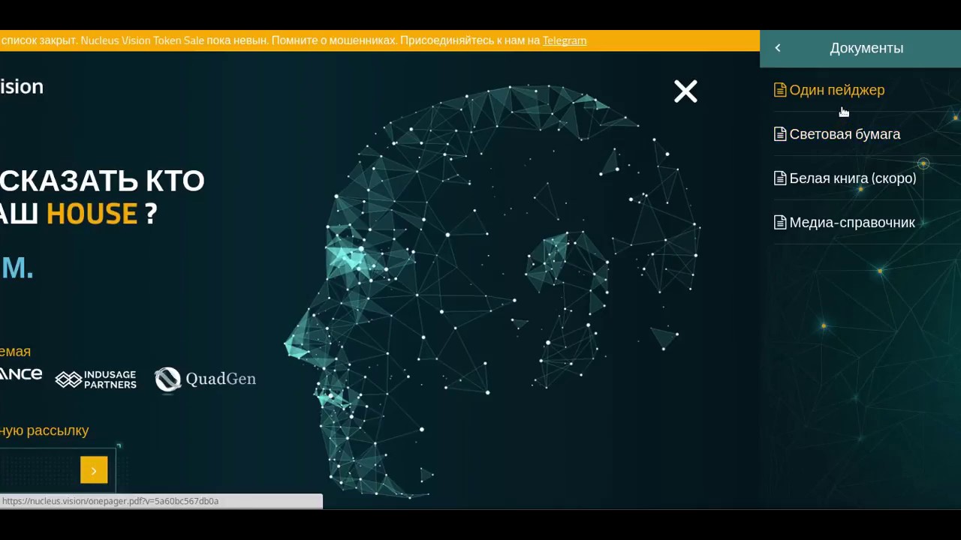Click the QuadGen logo
The width and height of the screenshot is (961, 540).
coord(205,379)
